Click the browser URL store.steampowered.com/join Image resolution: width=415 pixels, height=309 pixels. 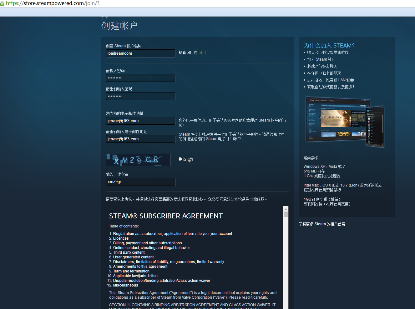coord(53,3)
